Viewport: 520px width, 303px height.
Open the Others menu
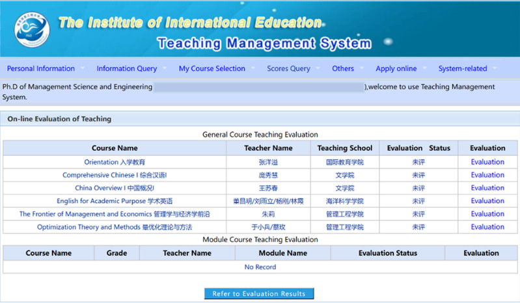pos(343,69)
